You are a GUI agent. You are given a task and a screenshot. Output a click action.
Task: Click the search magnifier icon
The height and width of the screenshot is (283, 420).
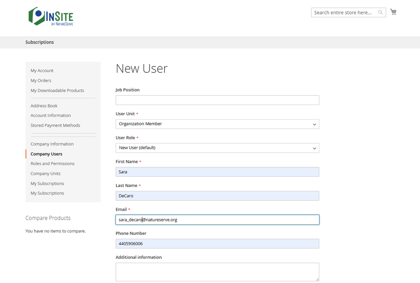coord(380,12)
